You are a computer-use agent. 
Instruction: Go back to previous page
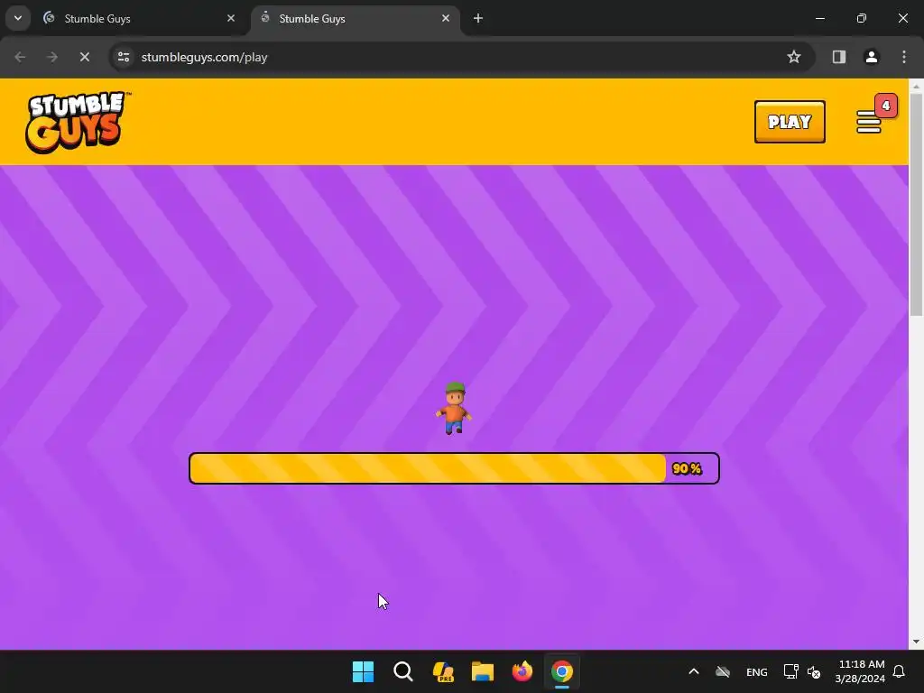pos(20,57)
